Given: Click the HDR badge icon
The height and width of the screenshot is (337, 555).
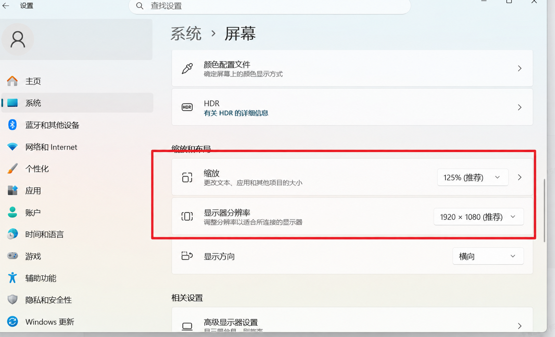Looking at the screenshot, I should click(x=187, y=107).
